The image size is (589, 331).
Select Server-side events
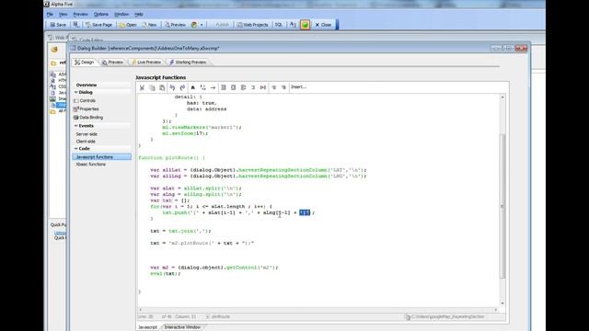pyautogui.click(x=87, y=134)
